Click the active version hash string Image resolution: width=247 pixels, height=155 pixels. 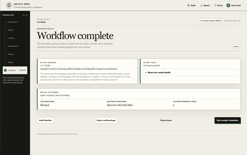(x=79, y=69)
